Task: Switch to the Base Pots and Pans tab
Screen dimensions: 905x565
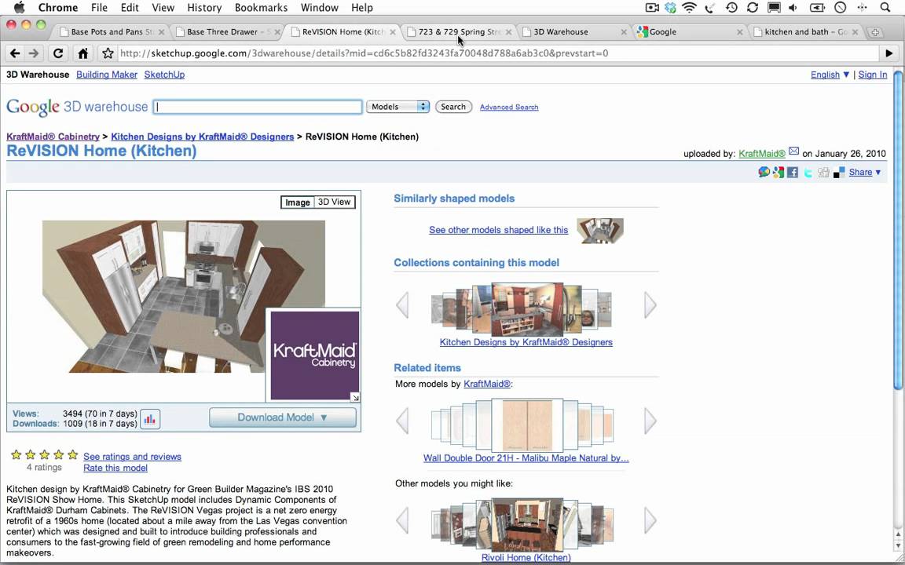Action: coord(110,32)
